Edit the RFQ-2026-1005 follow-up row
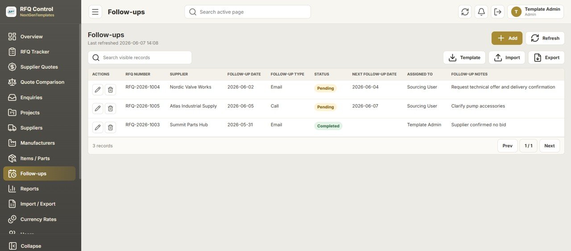This screenshot has height=251, width=571. (98, 109)
